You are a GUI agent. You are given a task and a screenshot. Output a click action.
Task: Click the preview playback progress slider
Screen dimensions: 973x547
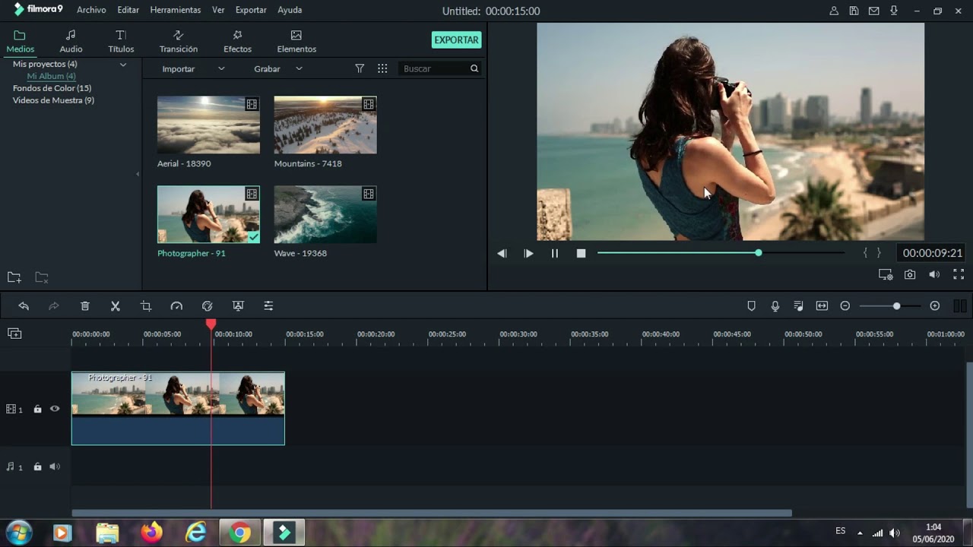click(x=721, y=253)
